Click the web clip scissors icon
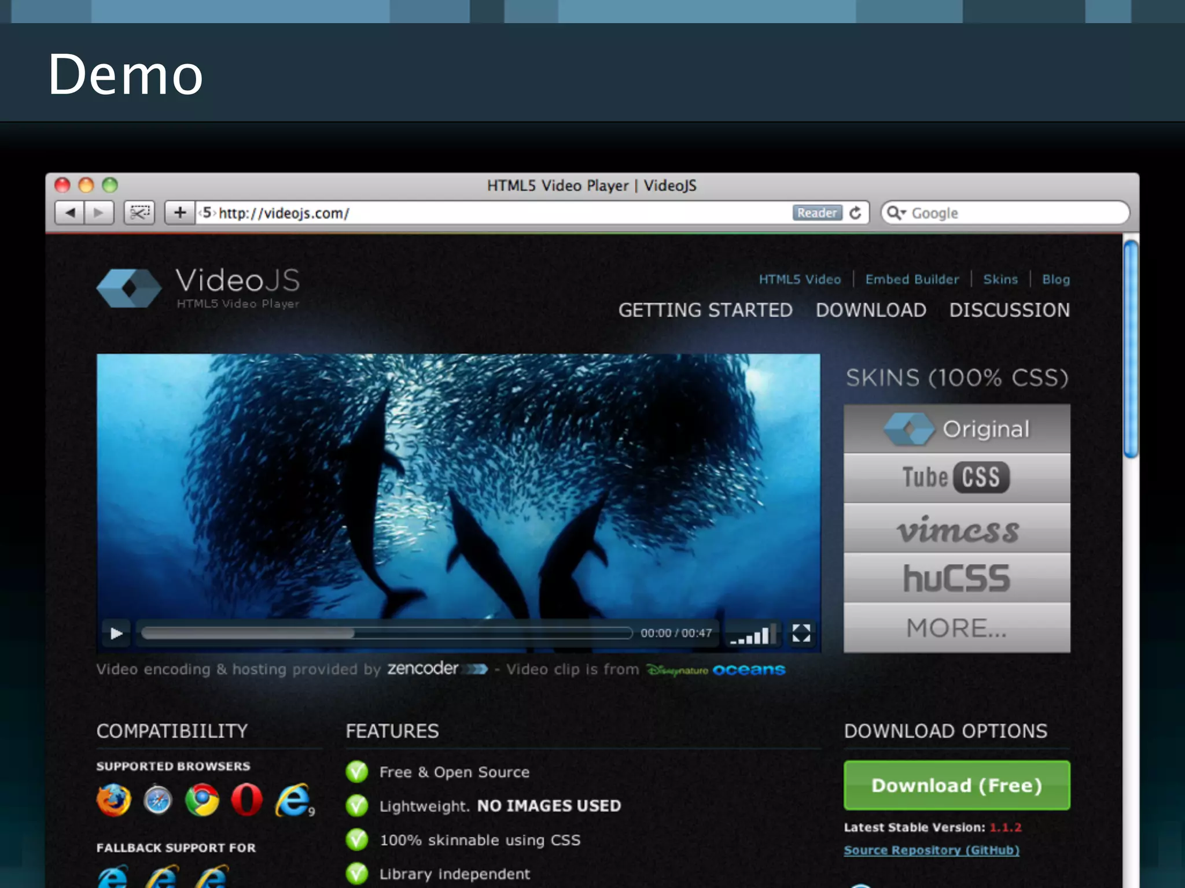1185x888 pixels. [139, 213]
